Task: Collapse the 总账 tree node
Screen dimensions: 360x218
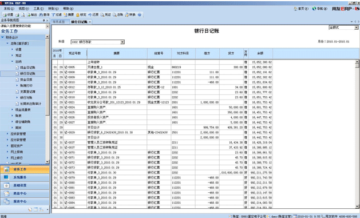Action: 7,43
